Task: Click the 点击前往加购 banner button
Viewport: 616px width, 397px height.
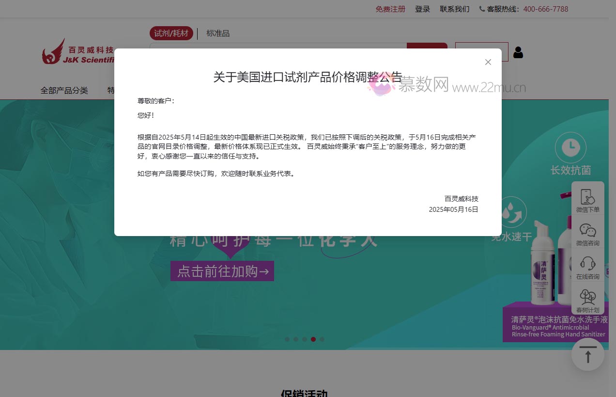Action: 222,271
